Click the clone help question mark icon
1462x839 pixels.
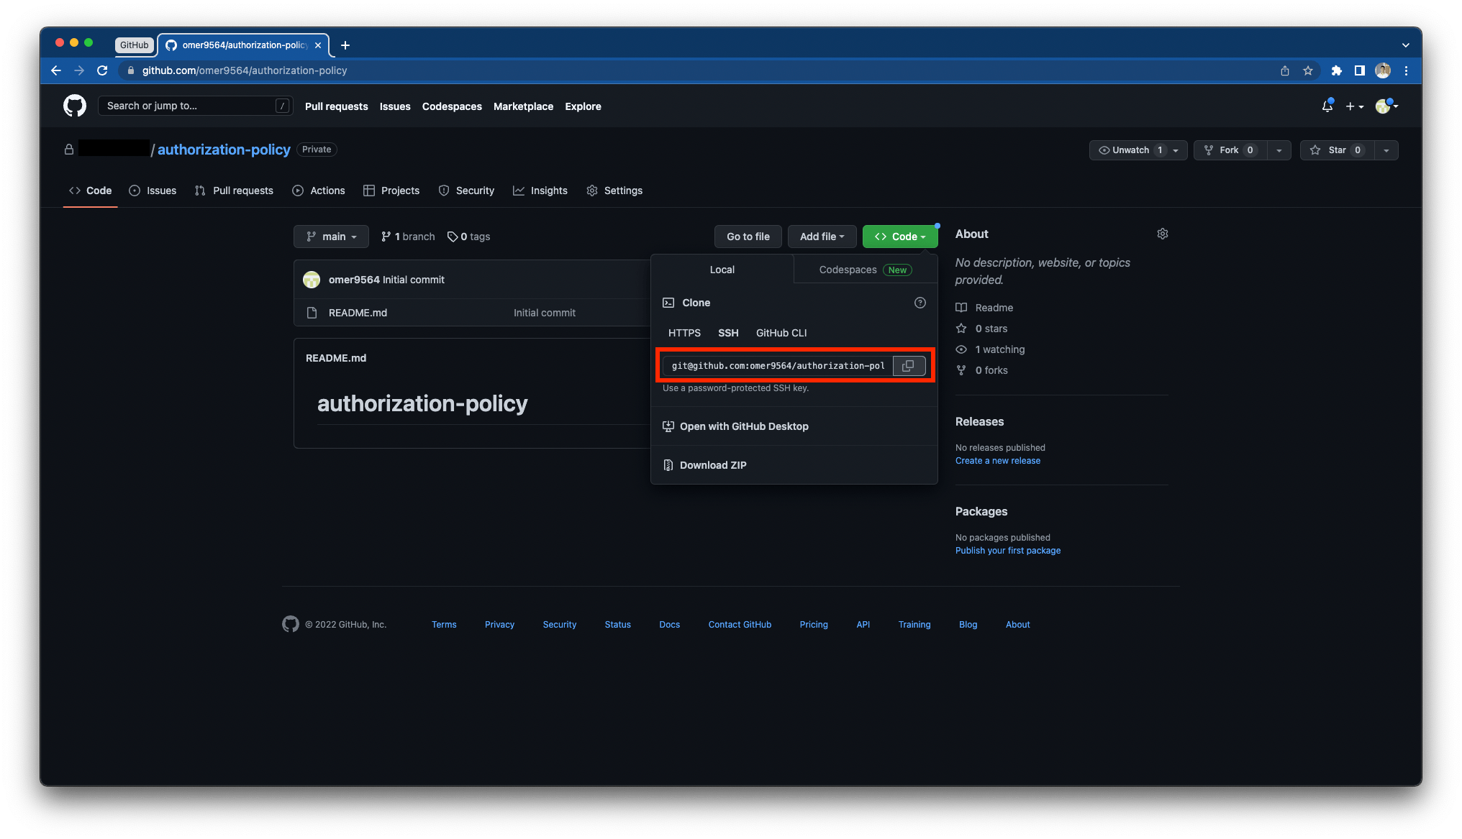click(x=920, y=303)
